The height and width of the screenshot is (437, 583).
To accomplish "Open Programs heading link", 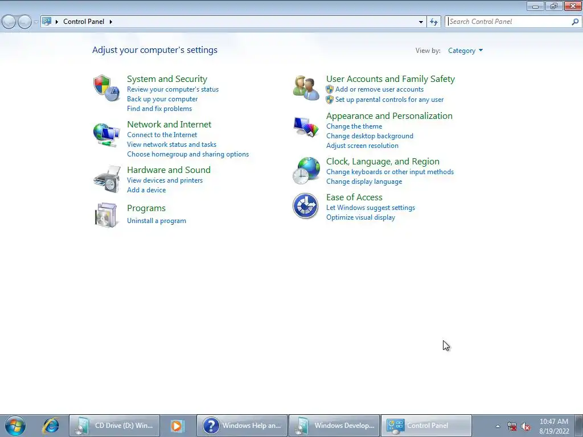I will coord(146,208).
